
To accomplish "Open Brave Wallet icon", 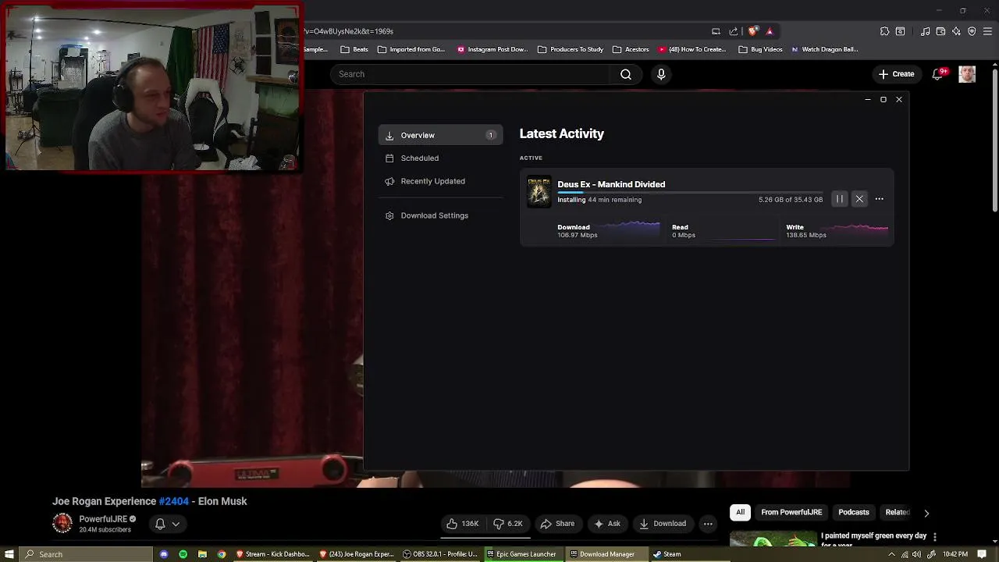I will click(940, 31).
